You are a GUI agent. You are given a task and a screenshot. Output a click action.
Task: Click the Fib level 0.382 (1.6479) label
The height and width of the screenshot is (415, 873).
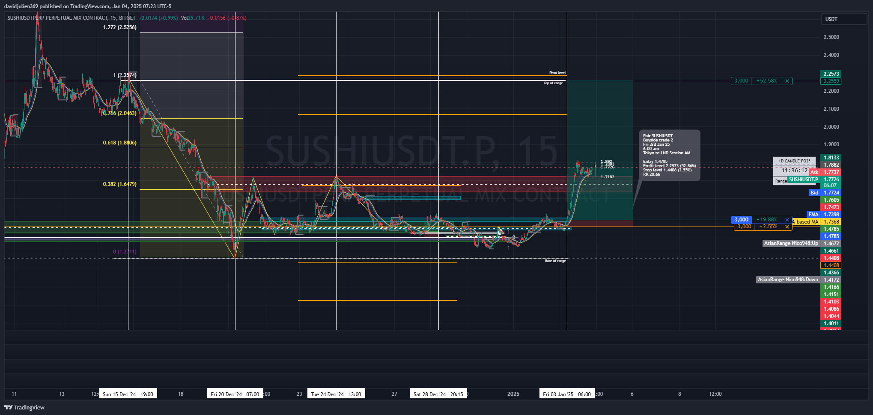(x=120, y=184)
